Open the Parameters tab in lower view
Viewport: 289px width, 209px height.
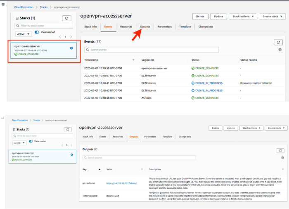(150, 137)
